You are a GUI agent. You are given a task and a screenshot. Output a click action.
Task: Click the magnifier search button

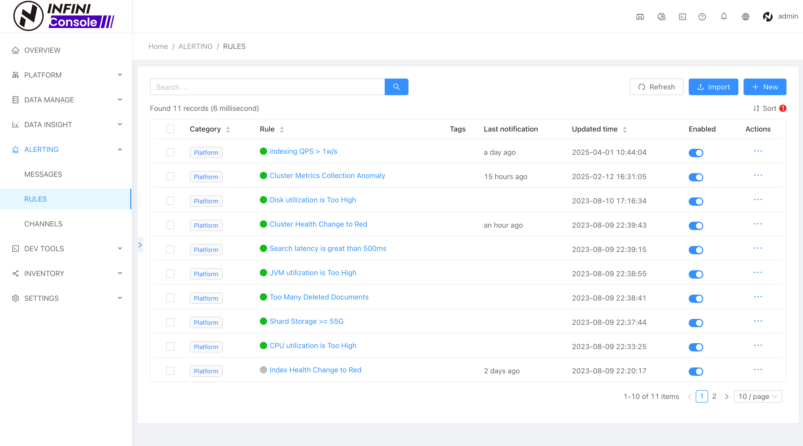396,87
